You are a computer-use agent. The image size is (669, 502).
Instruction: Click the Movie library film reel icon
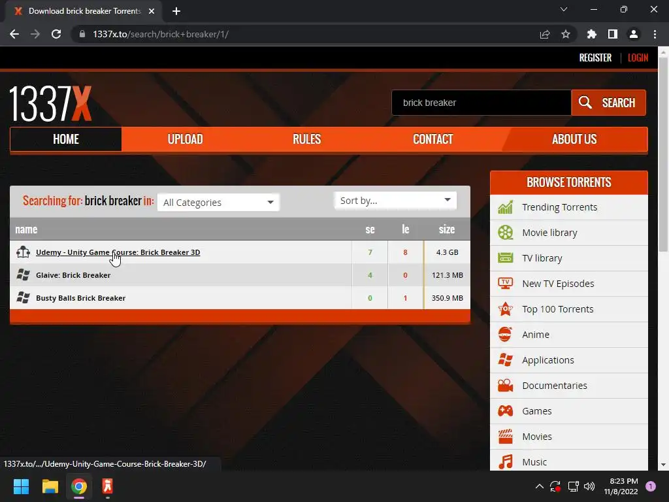[505, 233]
